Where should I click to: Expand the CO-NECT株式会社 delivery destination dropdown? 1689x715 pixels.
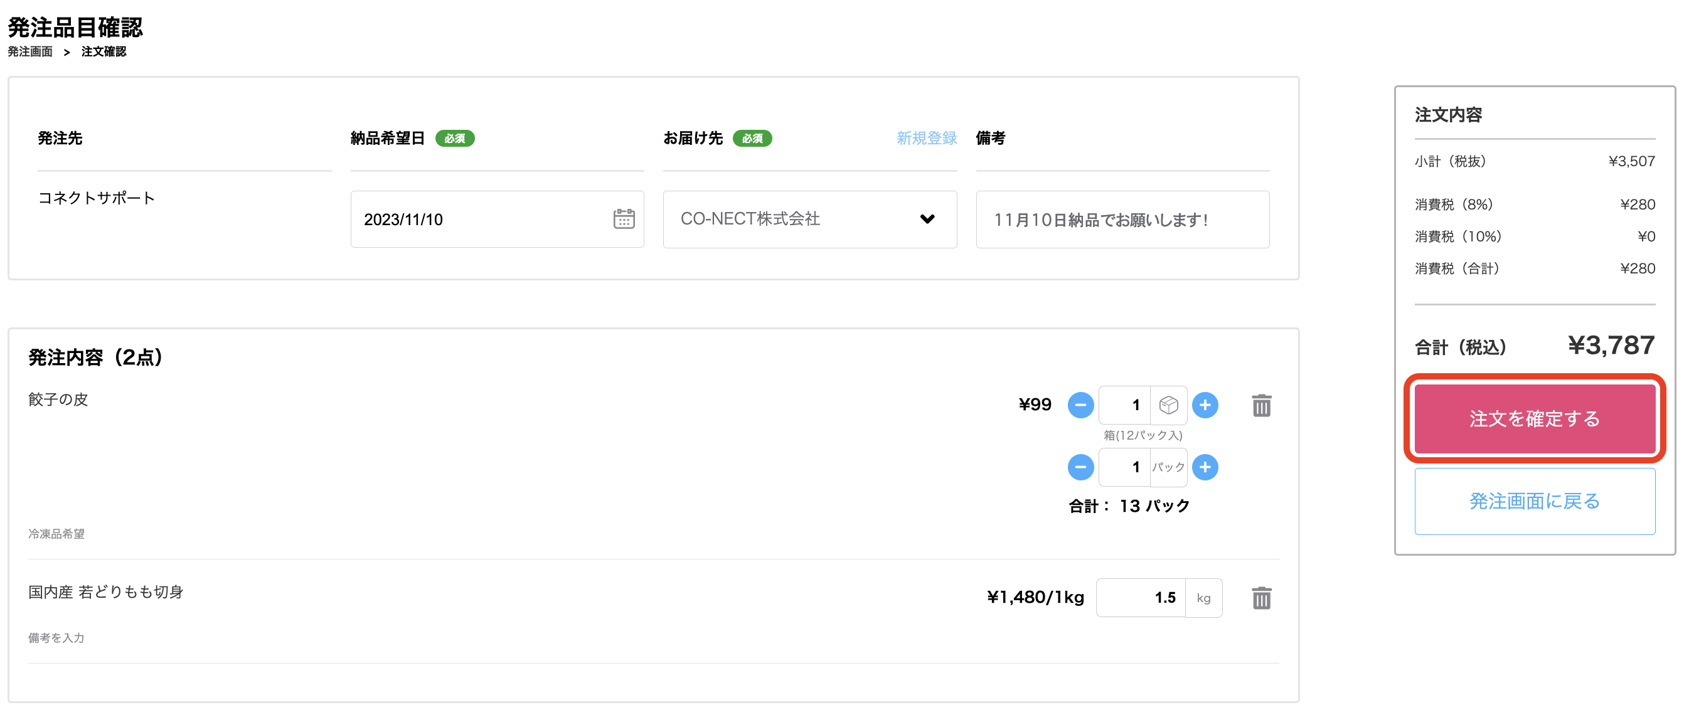click(810, 220)
